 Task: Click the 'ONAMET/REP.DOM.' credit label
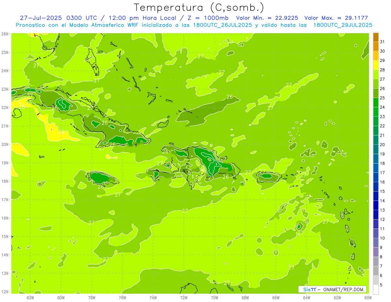343,289
